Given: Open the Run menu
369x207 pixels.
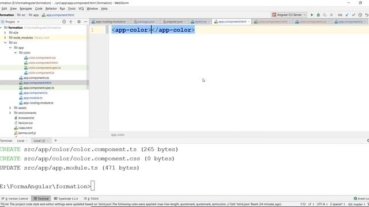Looking at the screenshot, I should pos(62,9).
